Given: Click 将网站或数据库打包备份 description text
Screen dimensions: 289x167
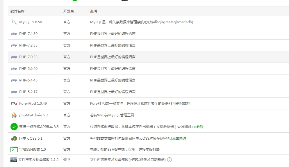Looking at the screenshot, I should coord(131,138).
